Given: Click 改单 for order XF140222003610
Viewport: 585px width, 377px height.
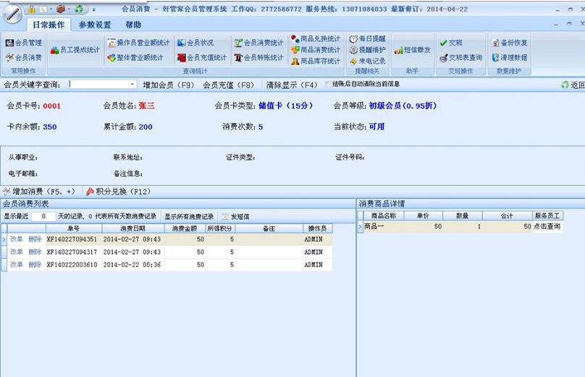Looking at the screenshot, I should (17, 265).
